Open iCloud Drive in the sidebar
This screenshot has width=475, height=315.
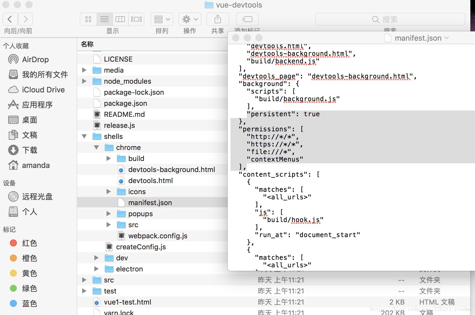pos(36,90)
